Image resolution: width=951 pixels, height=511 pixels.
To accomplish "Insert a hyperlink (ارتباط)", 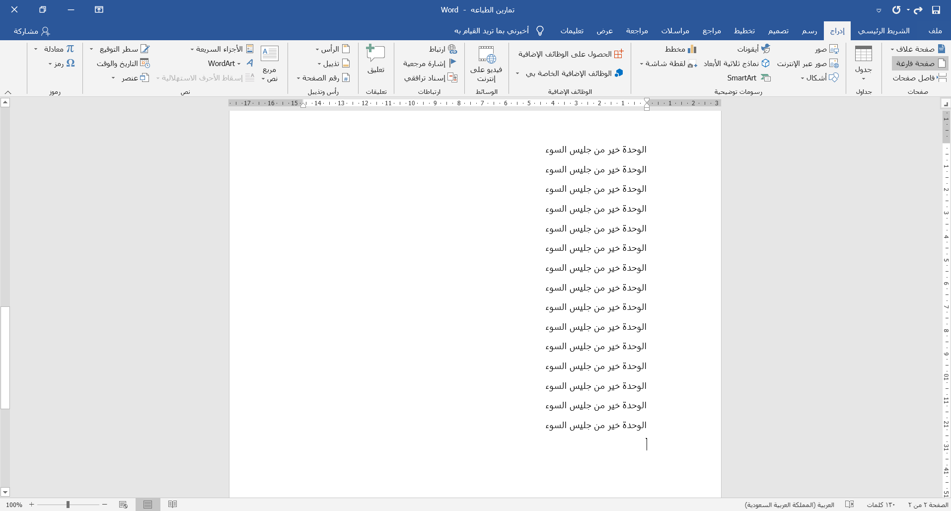I will [442, 49].
